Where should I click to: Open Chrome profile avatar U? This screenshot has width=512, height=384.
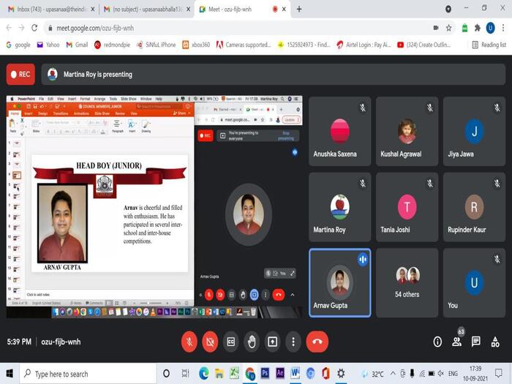pyautogui.click(x=490, y=28)
